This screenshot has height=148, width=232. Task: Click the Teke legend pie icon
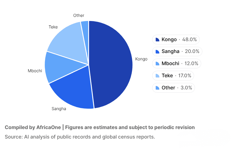click(x=157, y=76)
